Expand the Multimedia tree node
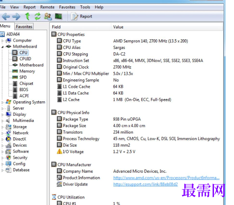234x205 pixels. click(x=2, y=121)
